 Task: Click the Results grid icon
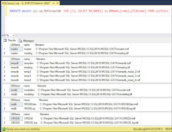click(x=5, y=40)
